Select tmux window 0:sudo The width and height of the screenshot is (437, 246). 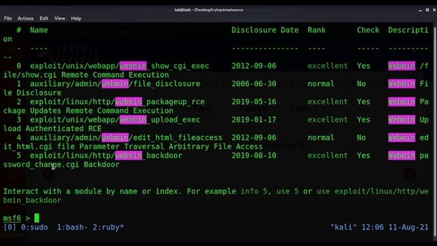pyautogui.click(x=34, y=227)
